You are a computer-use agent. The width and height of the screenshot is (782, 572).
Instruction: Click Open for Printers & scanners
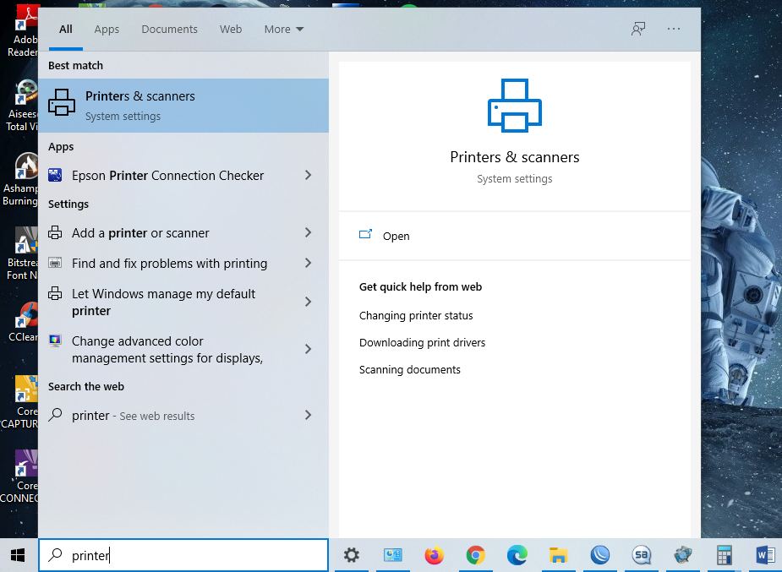pyautogui.click(x=396, y=236)
